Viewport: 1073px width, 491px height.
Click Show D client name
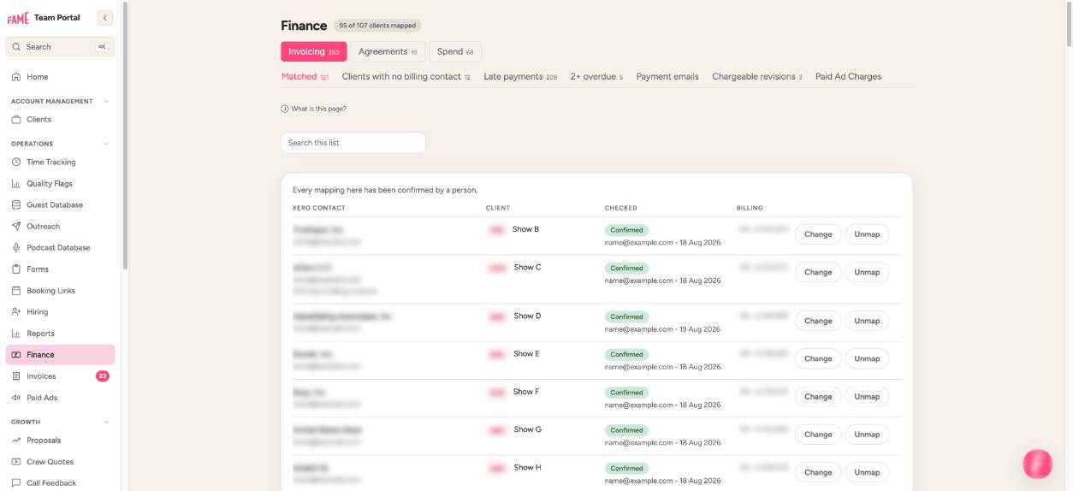(x=527, y=316)
